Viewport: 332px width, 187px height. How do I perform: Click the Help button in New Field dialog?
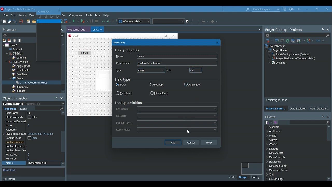(209, 143)
